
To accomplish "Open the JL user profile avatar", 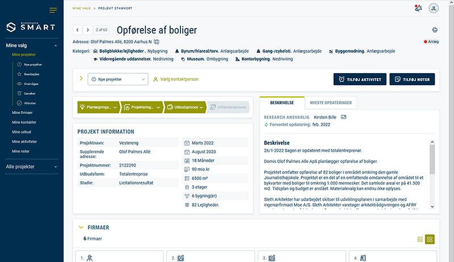I will tap(434, 9).
